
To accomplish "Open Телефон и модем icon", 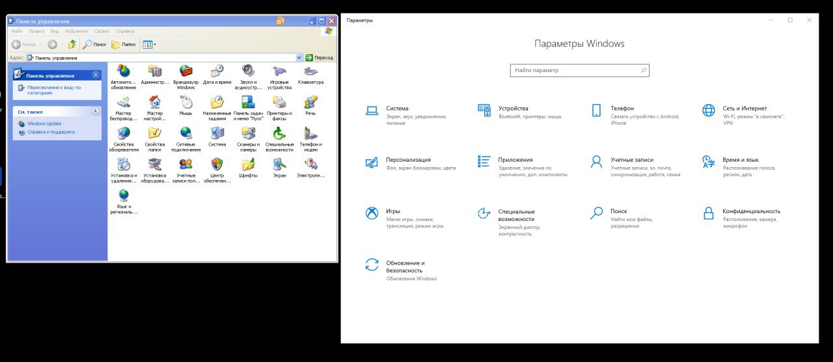I will point(310,133).
